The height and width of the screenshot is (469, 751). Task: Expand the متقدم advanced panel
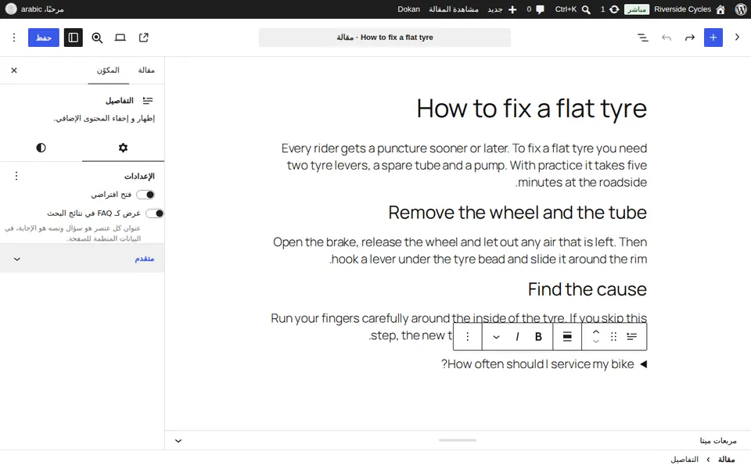[82, 259]
